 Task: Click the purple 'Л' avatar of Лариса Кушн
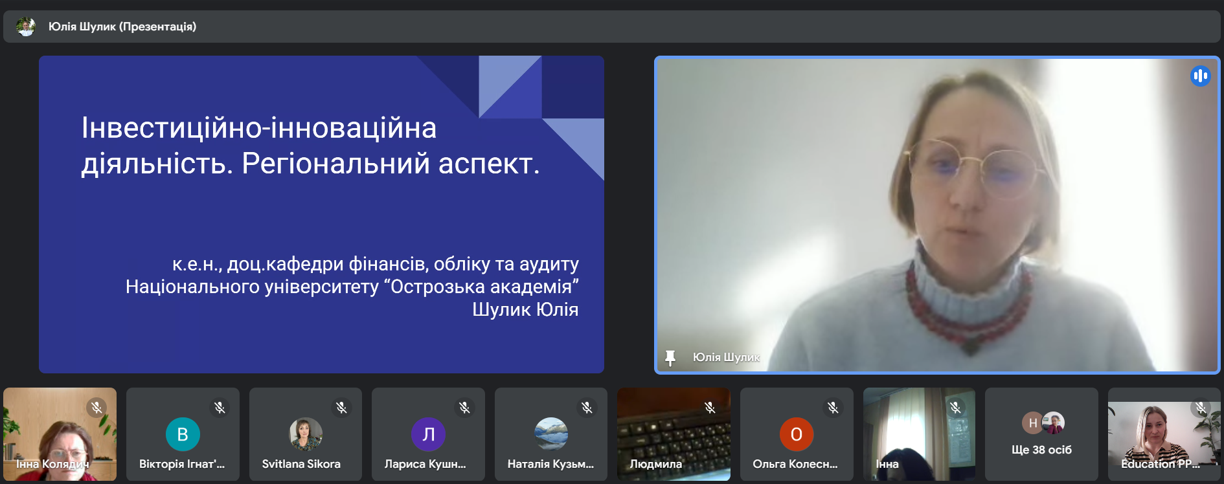428,434
